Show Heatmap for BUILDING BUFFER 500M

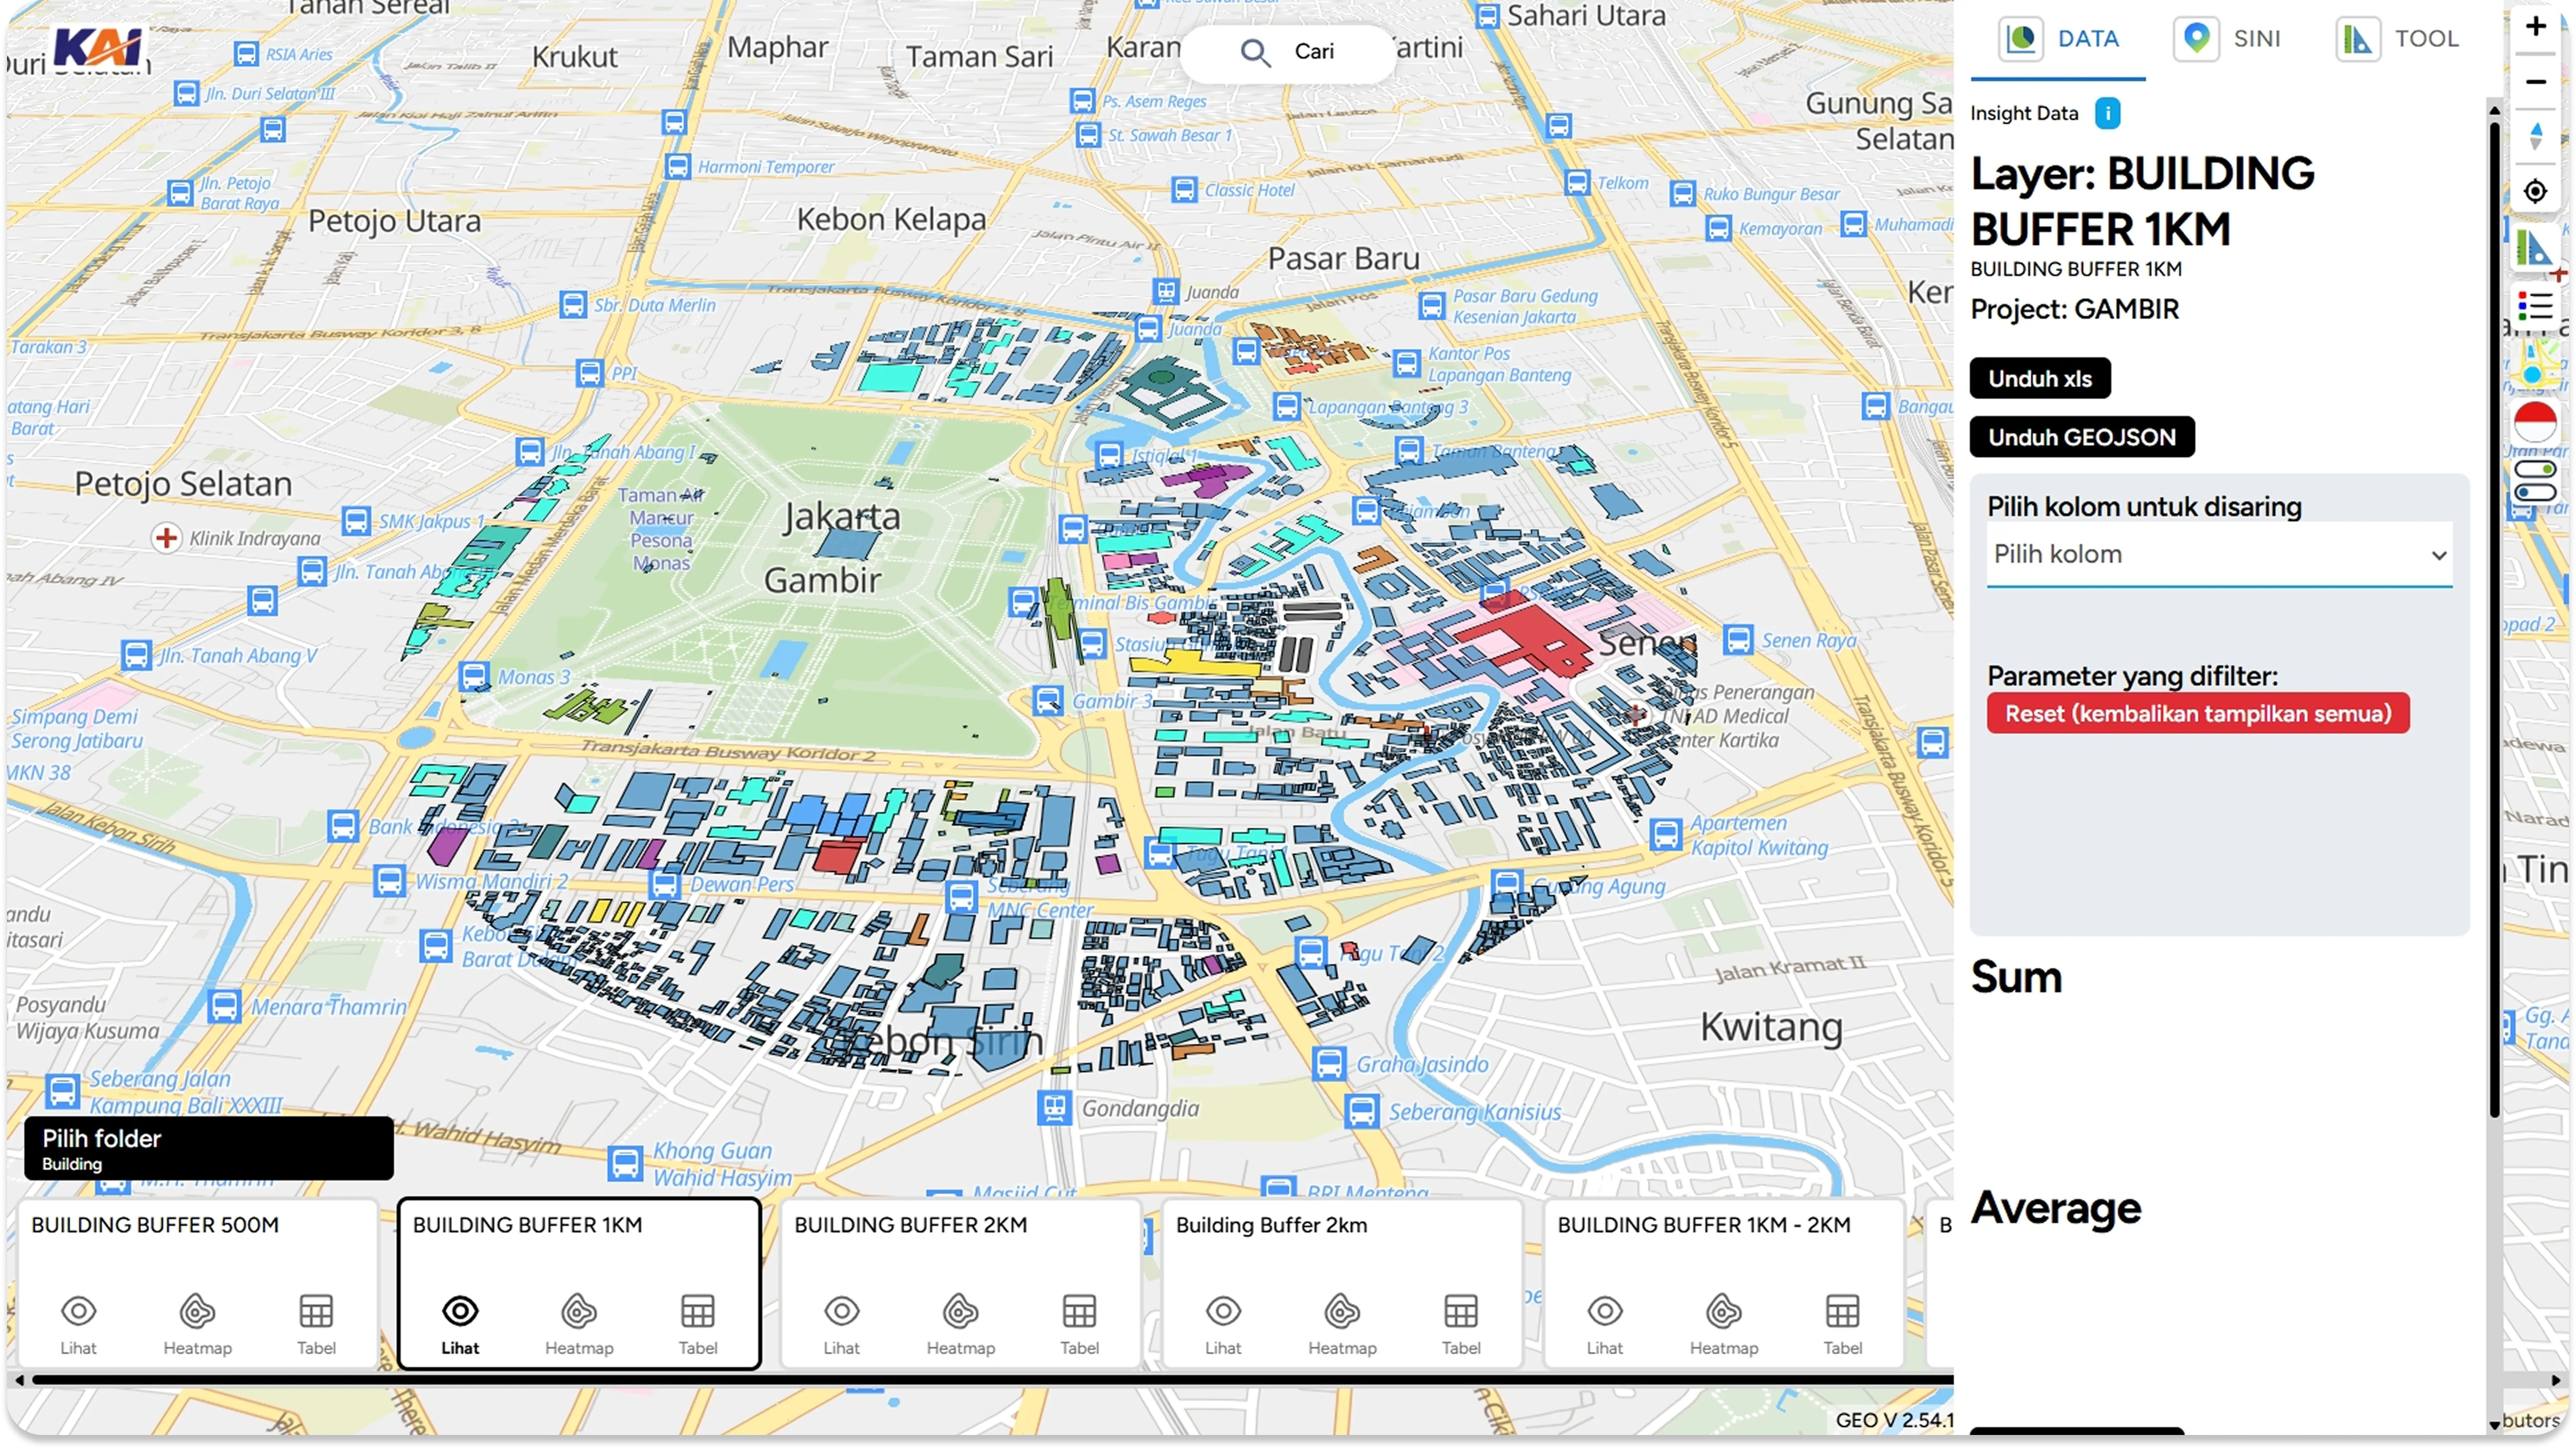pos(197,1324)
